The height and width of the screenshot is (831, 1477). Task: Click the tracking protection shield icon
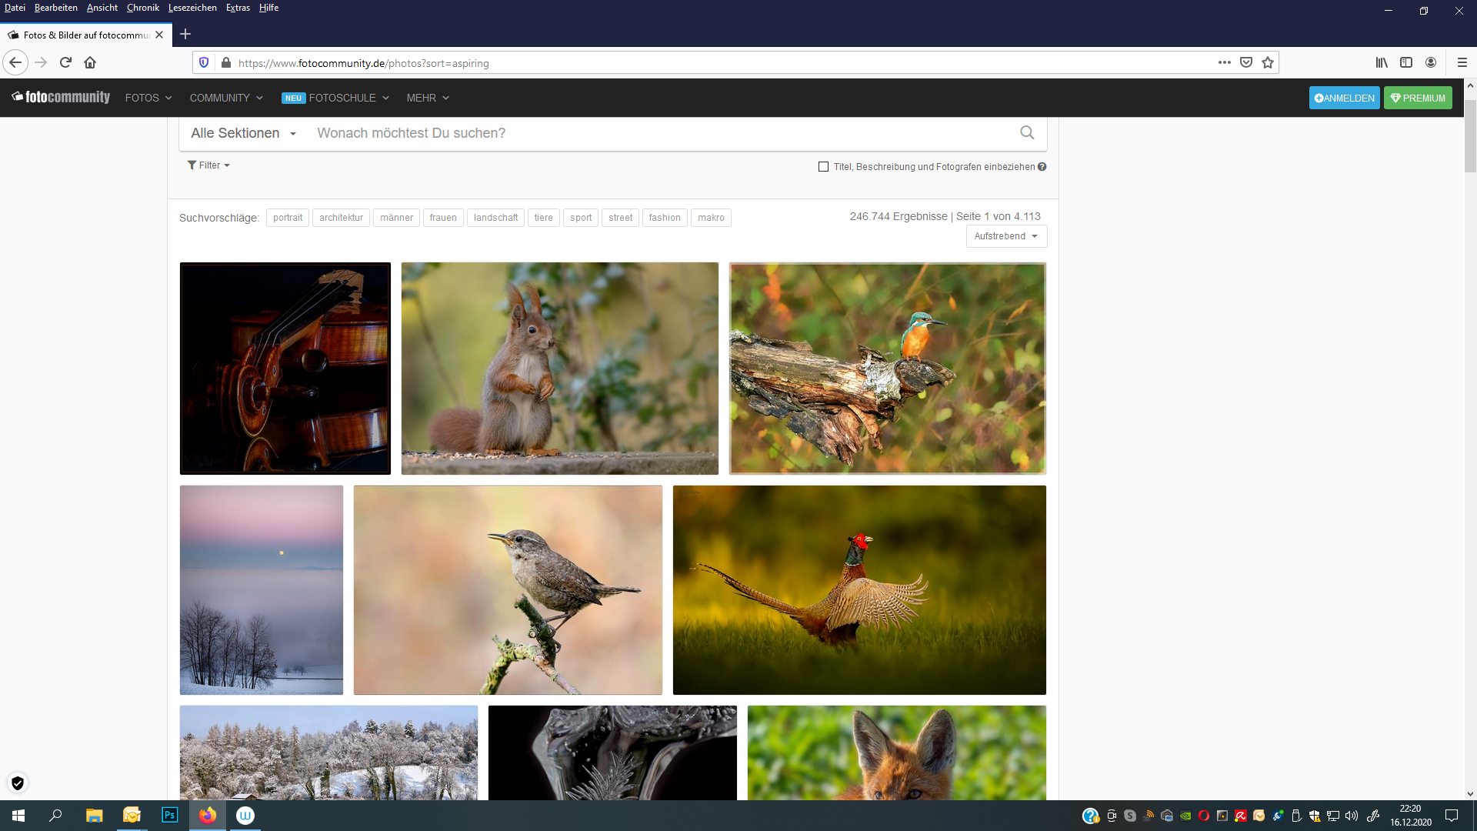click(204, 62)
